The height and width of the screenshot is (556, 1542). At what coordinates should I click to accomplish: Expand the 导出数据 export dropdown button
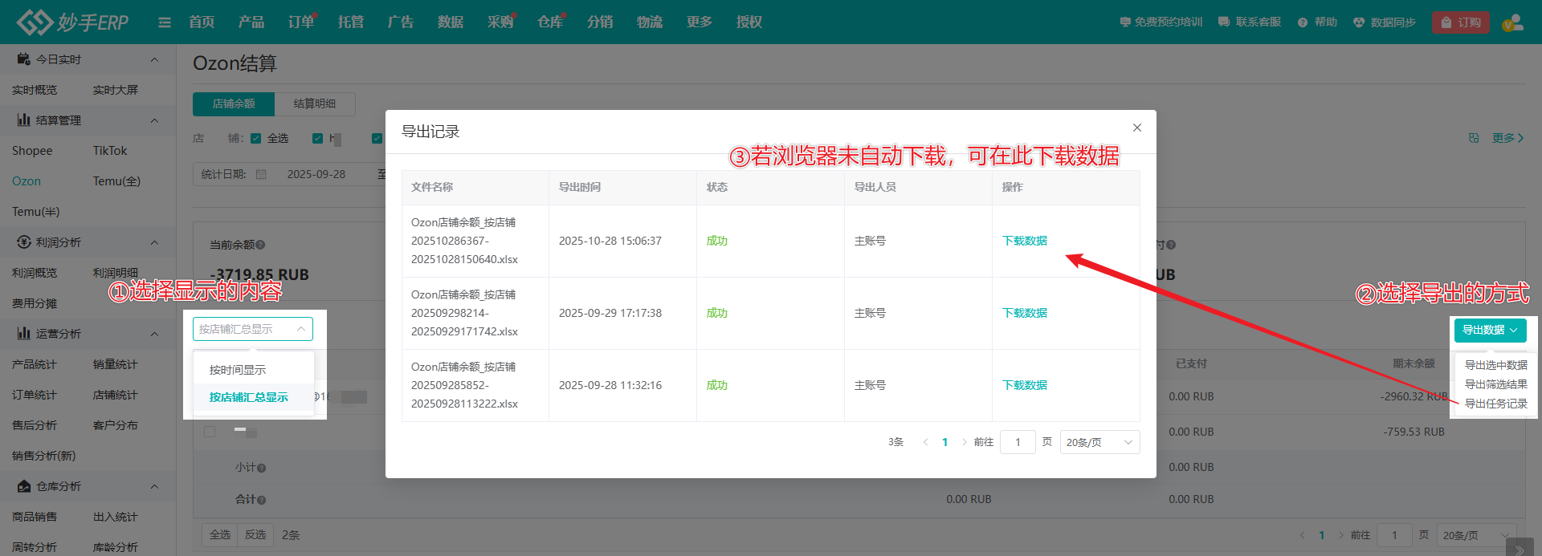(1489, 330)
